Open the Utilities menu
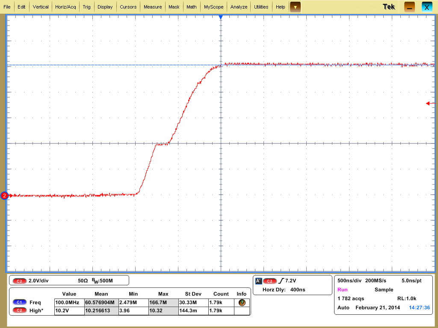438x328 pixels. [262, 6]
